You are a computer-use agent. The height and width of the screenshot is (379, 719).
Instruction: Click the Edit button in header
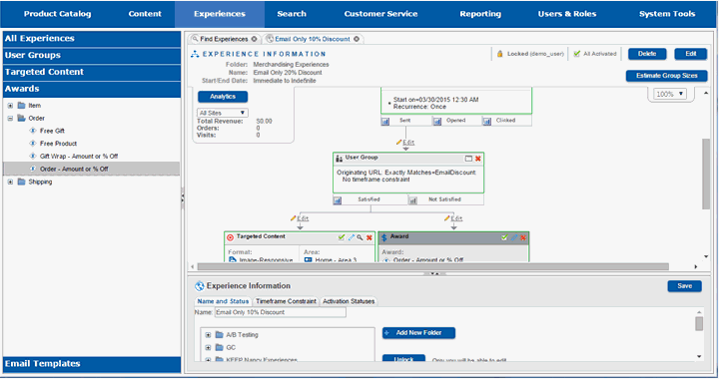691,54
